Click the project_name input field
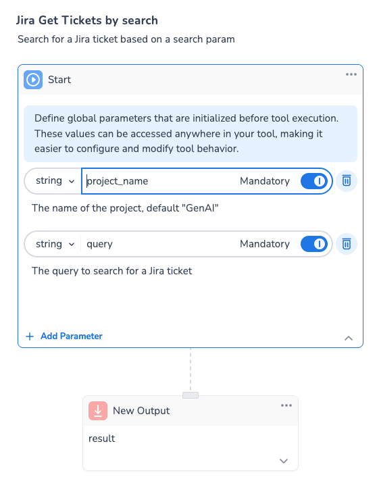 click(159, 181)
